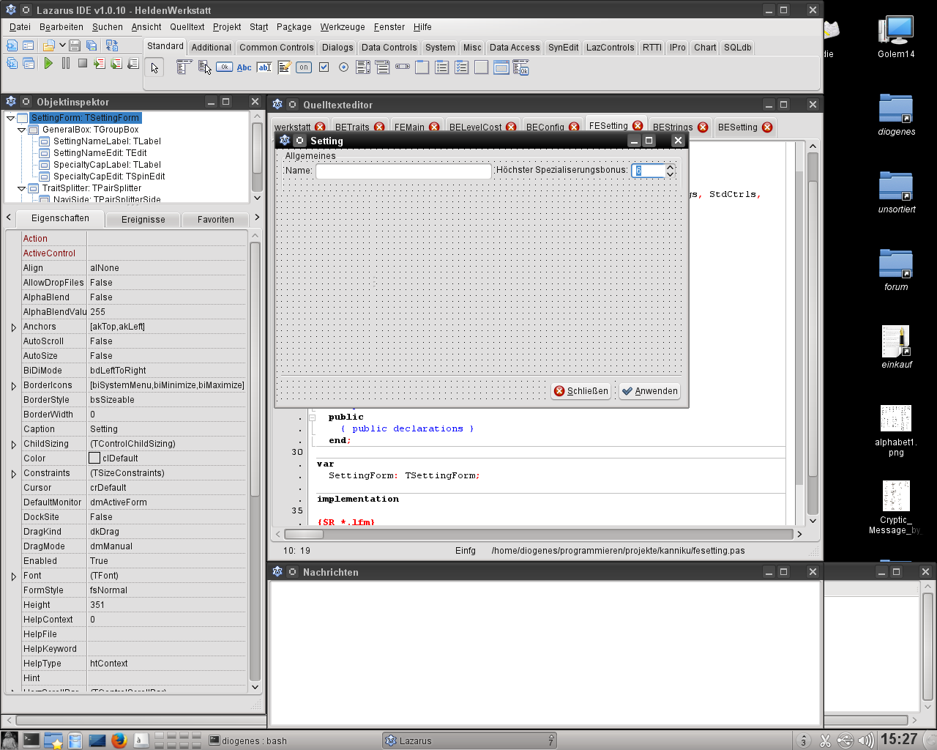Select the TToggleBox palette component
The image size is (937, 750).
pyautogui.click(x=304, y=67)
